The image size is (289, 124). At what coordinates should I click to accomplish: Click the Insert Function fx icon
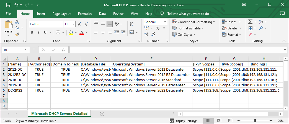pyautogui.click(x=63, y=50)
